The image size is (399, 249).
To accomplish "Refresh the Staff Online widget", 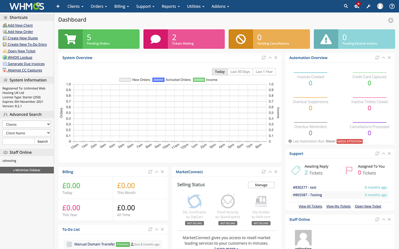I will (377, 219).
